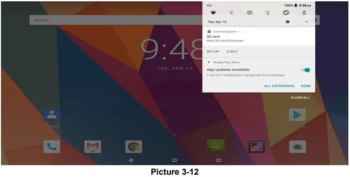350x177 pixels.
Task: Tap the Back navigation button
Action: [x=131, y=160]
